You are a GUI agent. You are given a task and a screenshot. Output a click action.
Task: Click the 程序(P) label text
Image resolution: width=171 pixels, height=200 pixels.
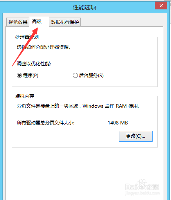coord(31,76)
